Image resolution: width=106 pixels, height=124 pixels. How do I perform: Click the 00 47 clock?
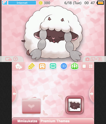90,3
